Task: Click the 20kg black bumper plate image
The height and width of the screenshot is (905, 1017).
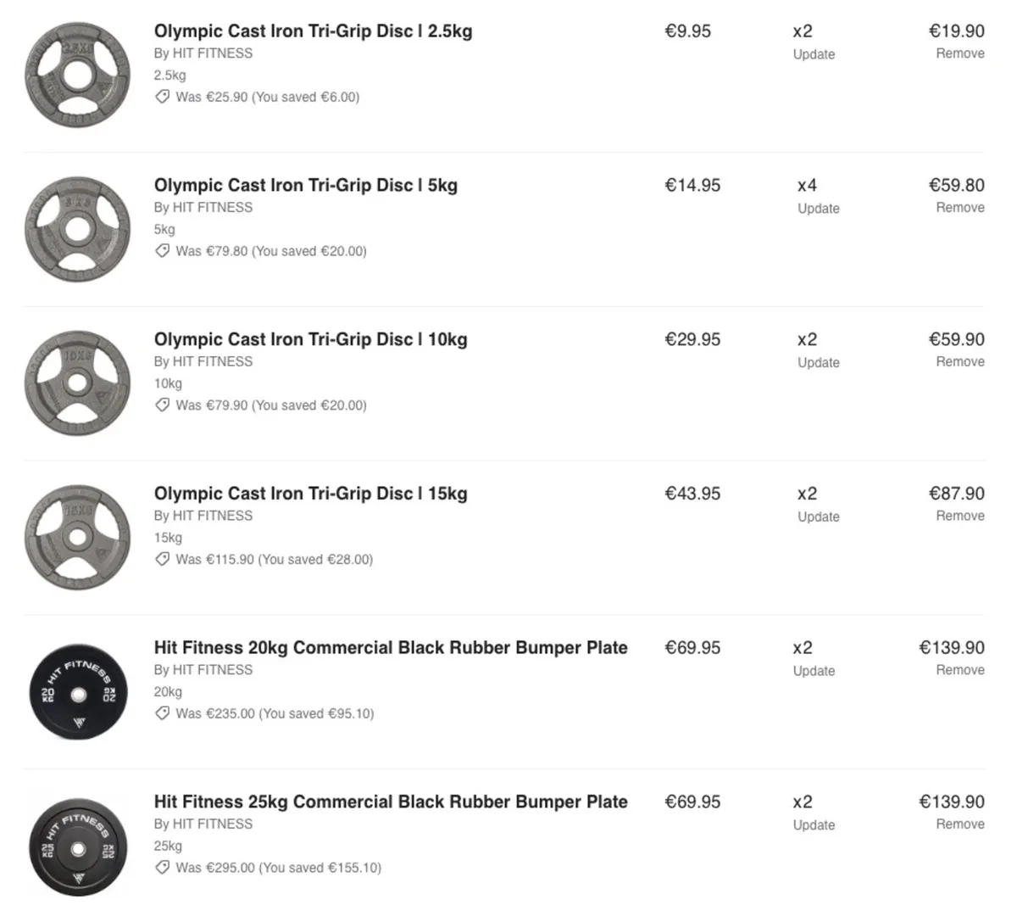Action: click(77, 692)
